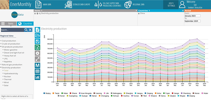
Task: Click the M monthly toggle icon
Action: click(x=37, y=65)
